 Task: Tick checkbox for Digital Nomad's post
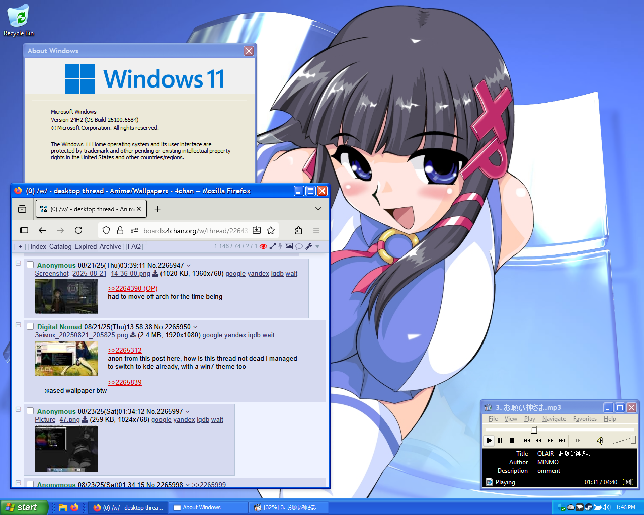(30, 326)
